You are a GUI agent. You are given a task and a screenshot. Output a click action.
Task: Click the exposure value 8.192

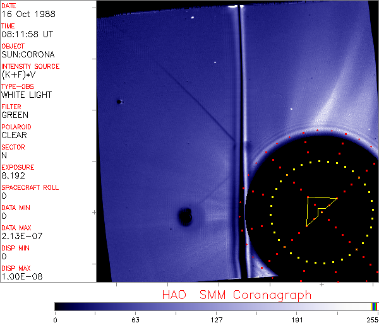tap(14, 175)
